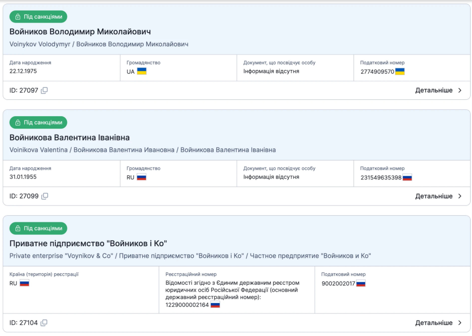Copy ID 27104 using the copy icon
The image size is (472, 336).
pos(44,323)
